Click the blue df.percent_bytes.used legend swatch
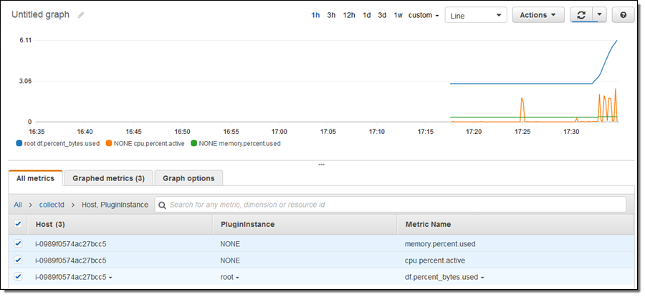The width and height of the screenshot is (645, 297). click(19, 144)
